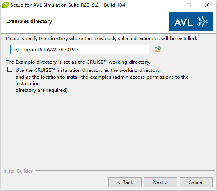The height and width of the screenshot is (191, 217).
Task: Click the 'admin access permissions' text line
Action: (102, 77)
